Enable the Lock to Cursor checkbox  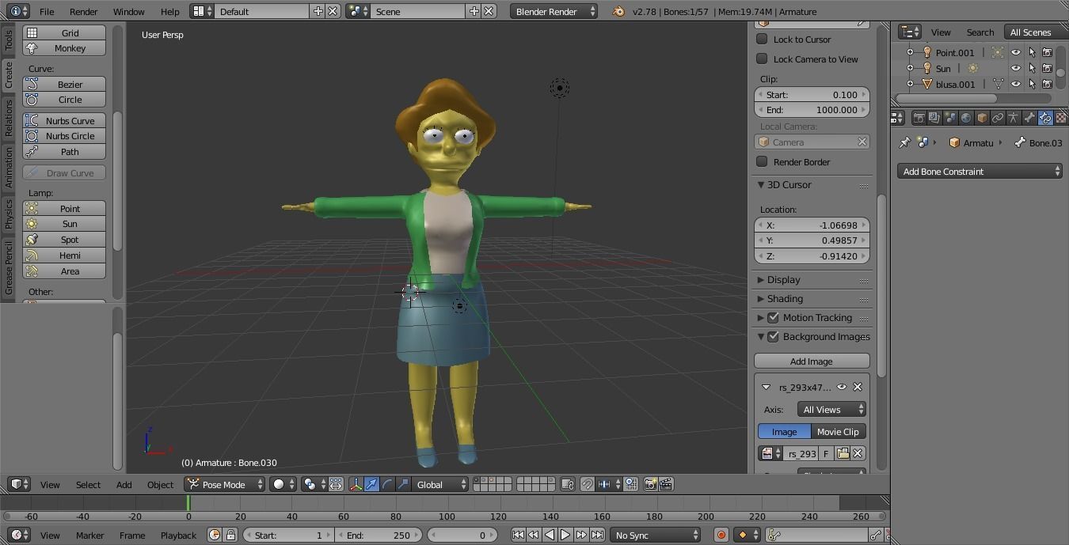(762, 39)
